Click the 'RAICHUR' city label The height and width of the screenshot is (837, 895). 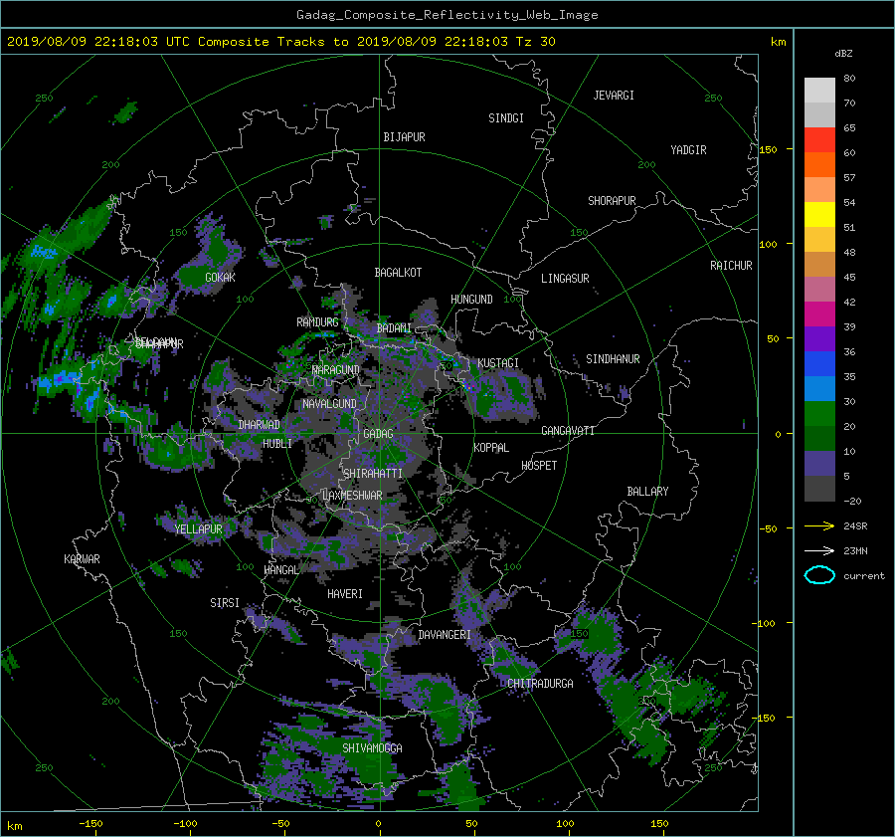[731, 266]
